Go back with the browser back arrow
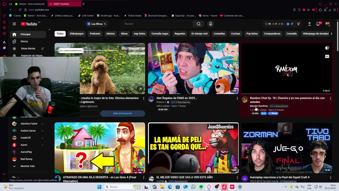Screen dimensions: 339x191 tap(10, 10)
